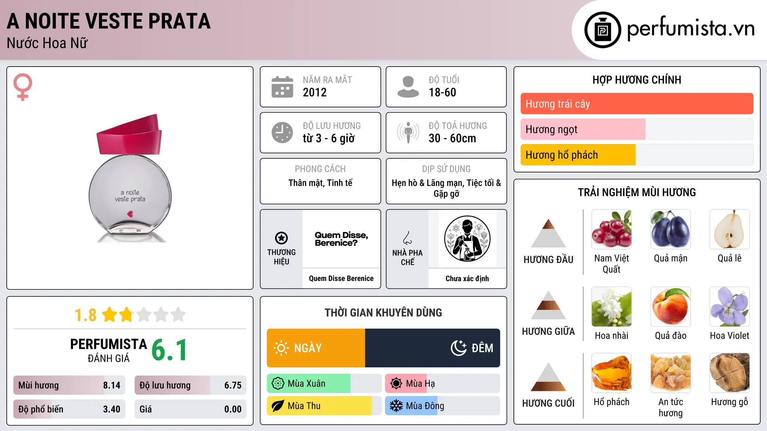
Task: Click the PERFUMISTA ĐÁNH GIÁ label
Action: click(109, 350)
